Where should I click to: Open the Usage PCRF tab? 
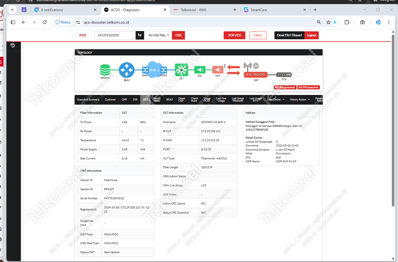tap(207, 100)
